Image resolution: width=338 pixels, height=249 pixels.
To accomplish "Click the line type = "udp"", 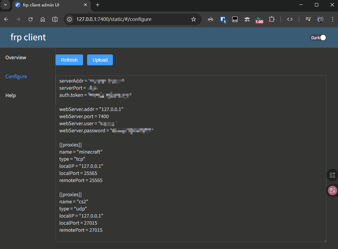I will click(73, 209).
